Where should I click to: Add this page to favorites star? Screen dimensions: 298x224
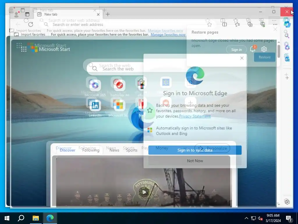(210, 24)
